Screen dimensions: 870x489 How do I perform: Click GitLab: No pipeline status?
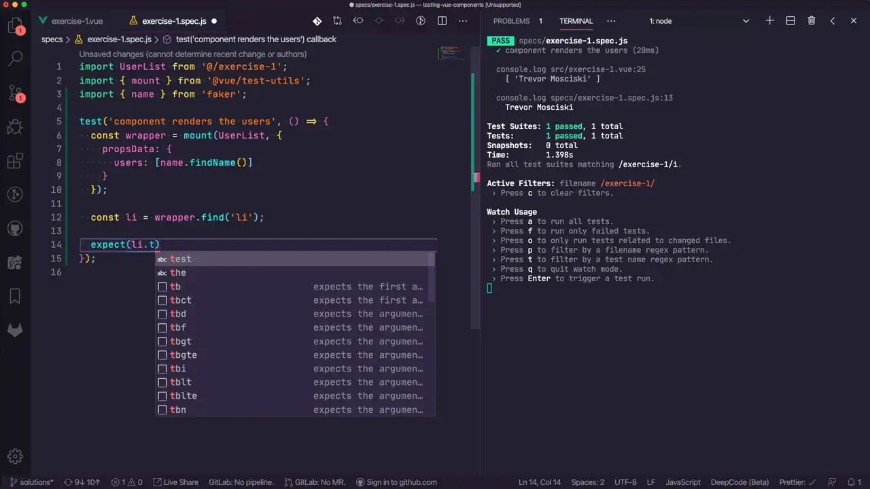(241, 482)
